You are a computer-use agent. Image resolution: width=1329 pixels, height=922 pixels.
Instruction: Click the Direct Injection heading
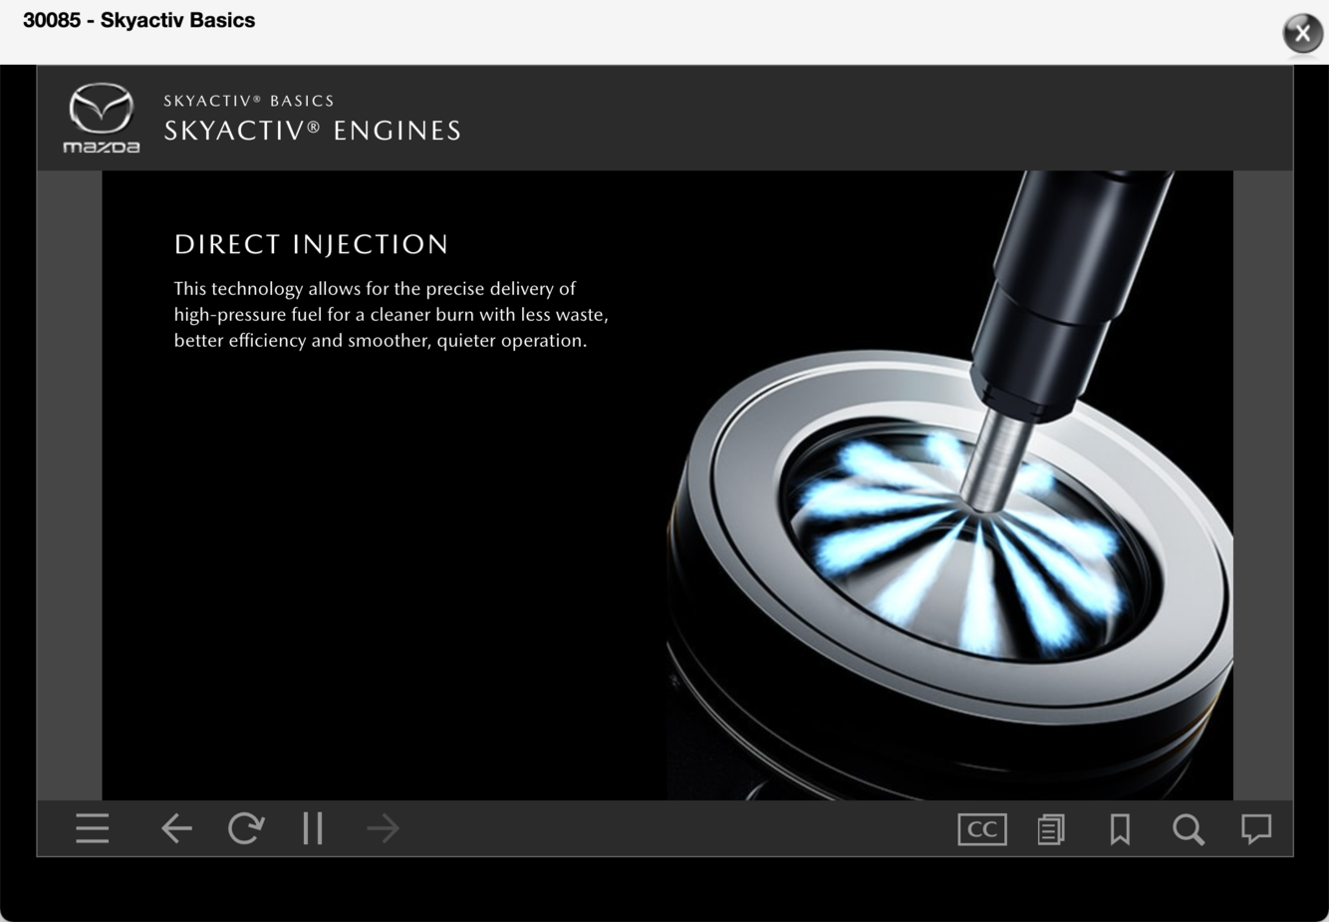pyautogui.click(x=311, y=244)
